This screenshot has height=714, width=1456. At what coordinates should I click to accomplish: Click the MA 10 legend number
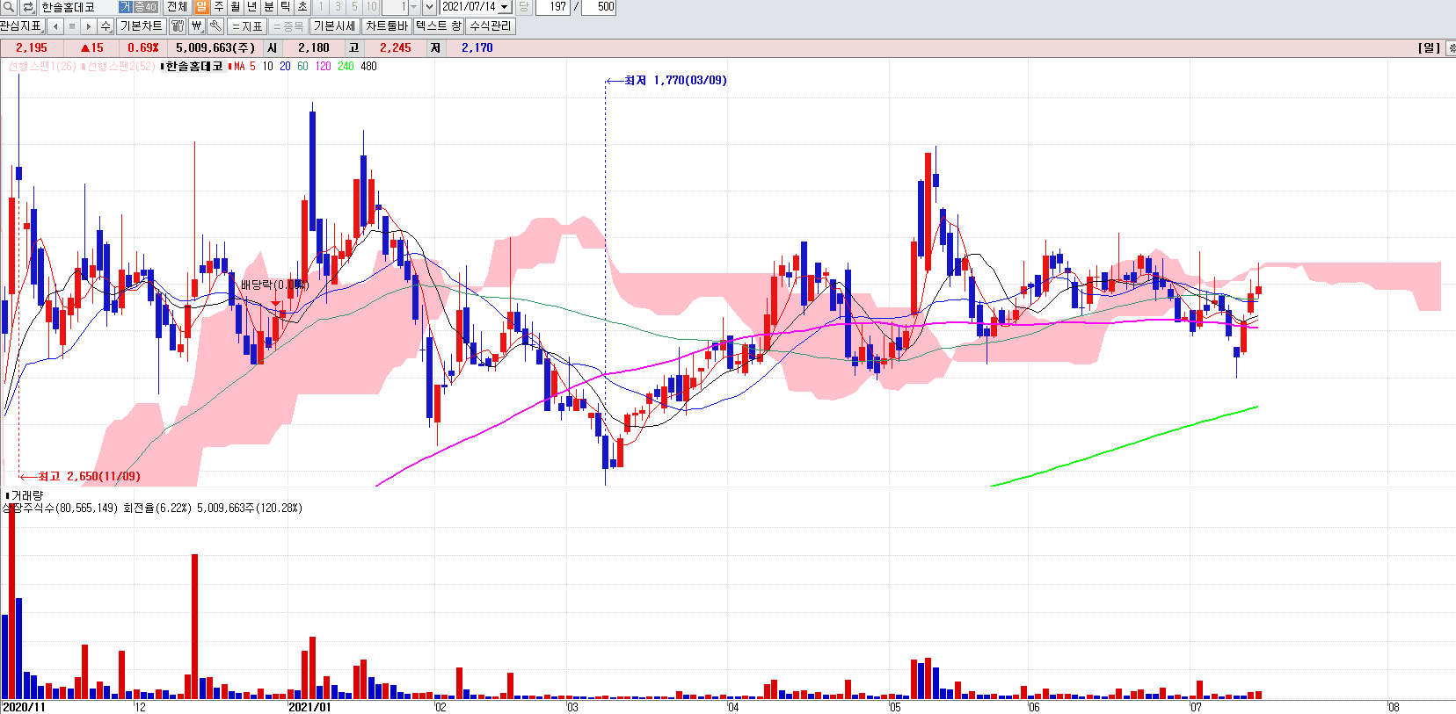click(267, 67)
